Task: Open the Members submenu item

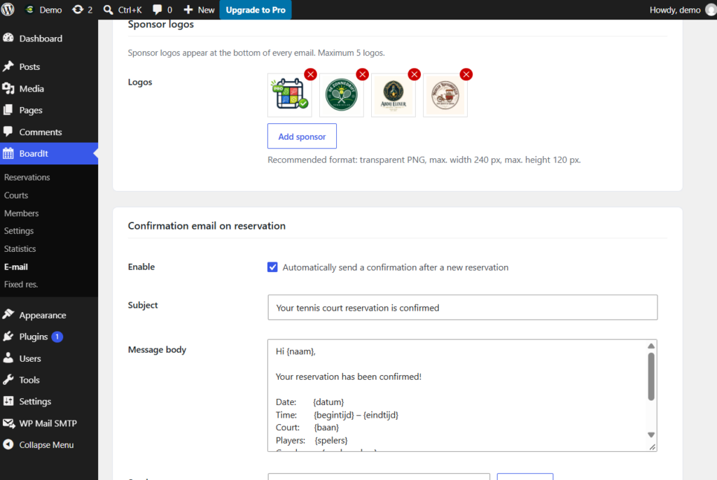Action: (x=22, y=213)
